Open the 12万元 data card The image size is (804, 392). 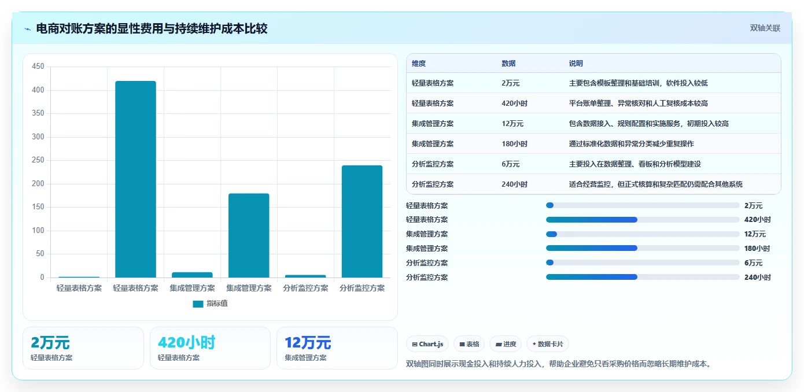(x=337, y=348)
